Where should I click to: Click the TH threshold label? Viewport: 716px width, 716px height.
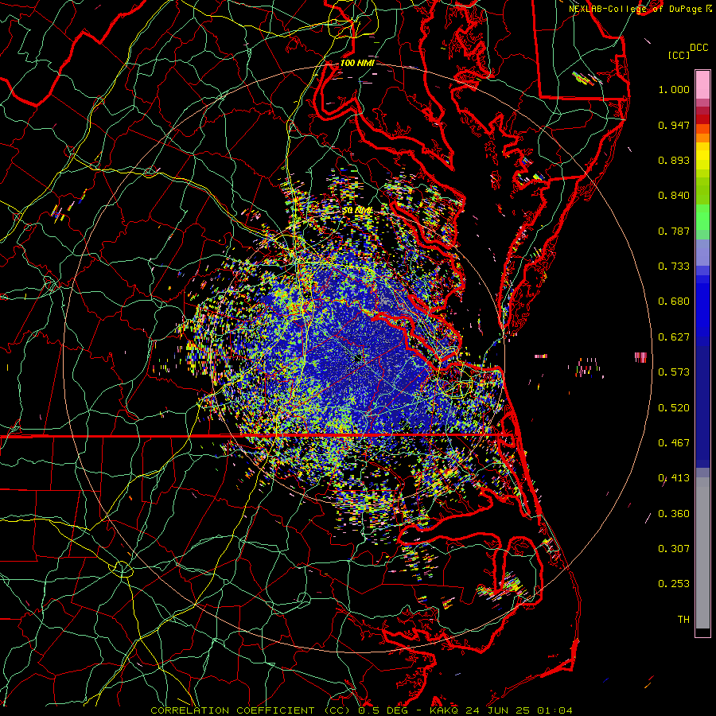(x=683, y=620)
